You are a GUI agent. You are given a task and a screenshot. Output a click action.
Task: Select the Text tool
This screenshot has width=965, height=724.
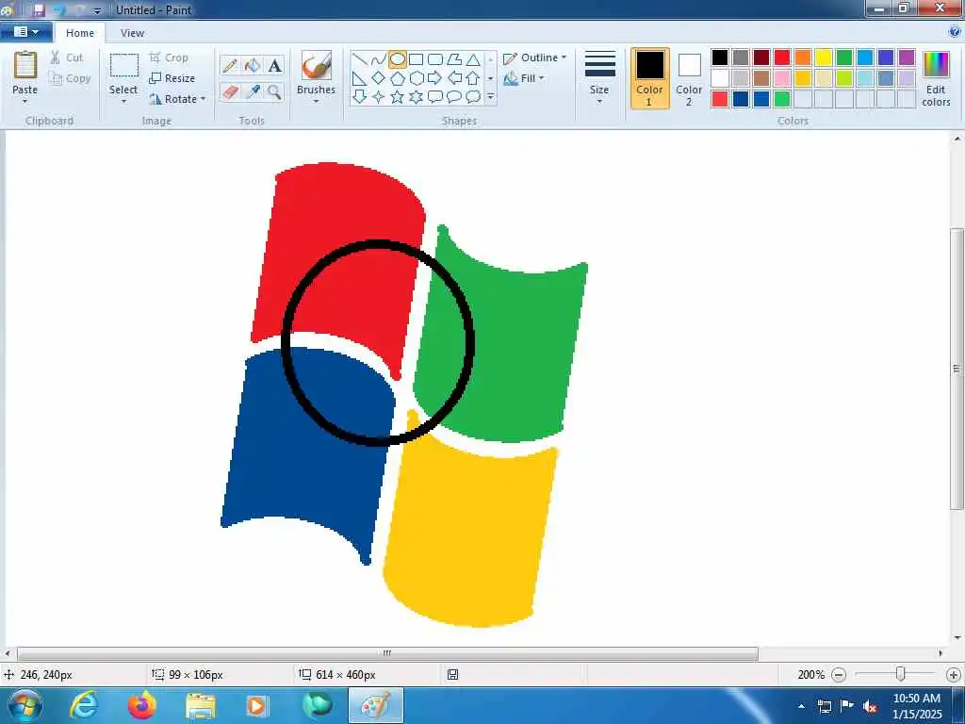point(274,65)
